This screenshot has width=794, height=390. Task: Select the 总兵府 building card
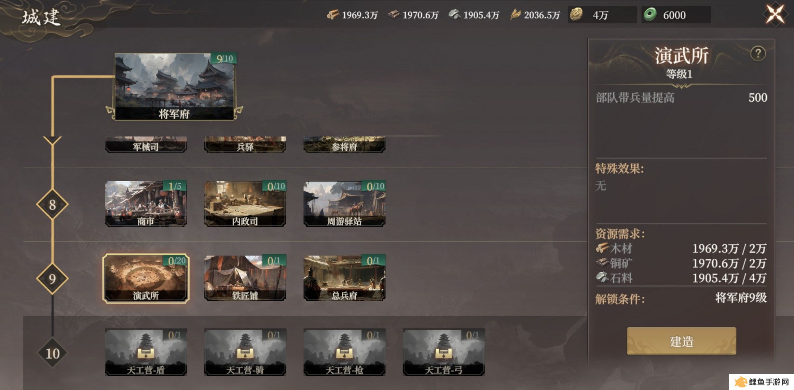coord(344,278)
